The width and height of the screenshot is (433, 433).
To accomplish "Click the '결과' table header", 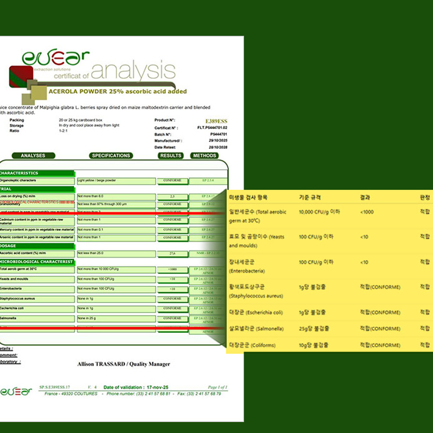I will (x=365, y=197).
